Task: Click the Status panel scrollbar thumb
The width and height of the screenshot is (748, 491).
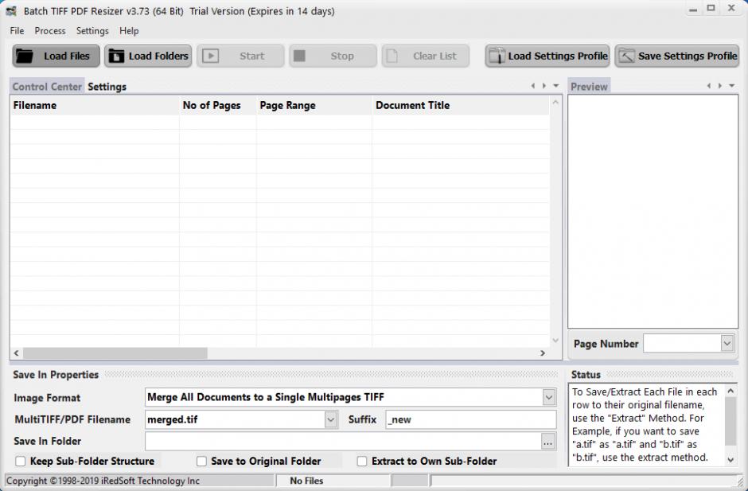Action: [x=730, y=421]
